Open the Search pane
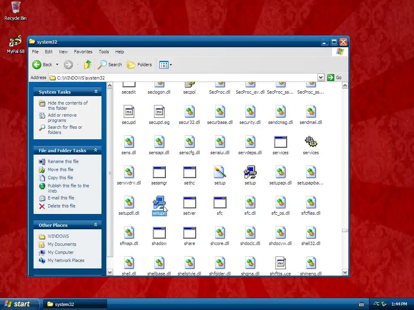This screenshot has width=414, height=310. click(110, 65)
